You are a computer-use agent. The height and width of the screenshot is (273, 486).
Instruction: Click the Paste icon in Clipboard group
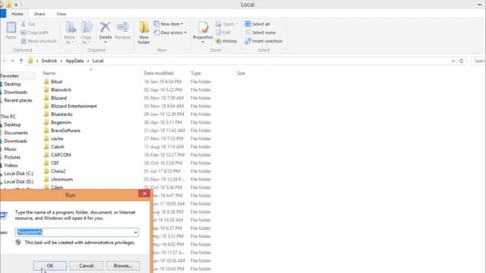tap(11, 27)
